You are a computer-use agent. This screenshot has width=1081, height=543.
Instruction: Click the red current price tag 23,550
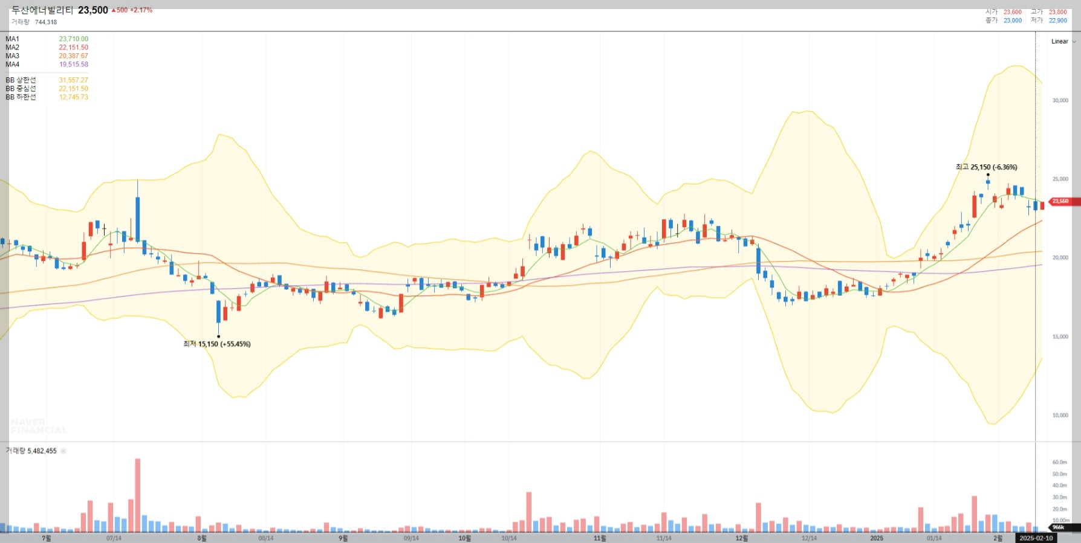pos(1063,202)
